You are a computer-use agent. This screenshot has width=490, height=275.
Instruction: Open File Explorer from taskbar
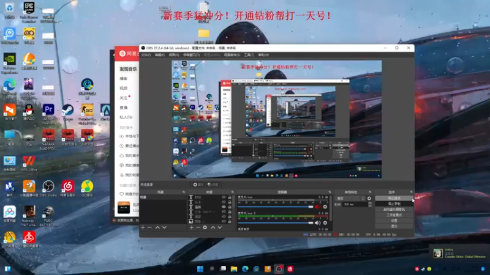(234, 269)
